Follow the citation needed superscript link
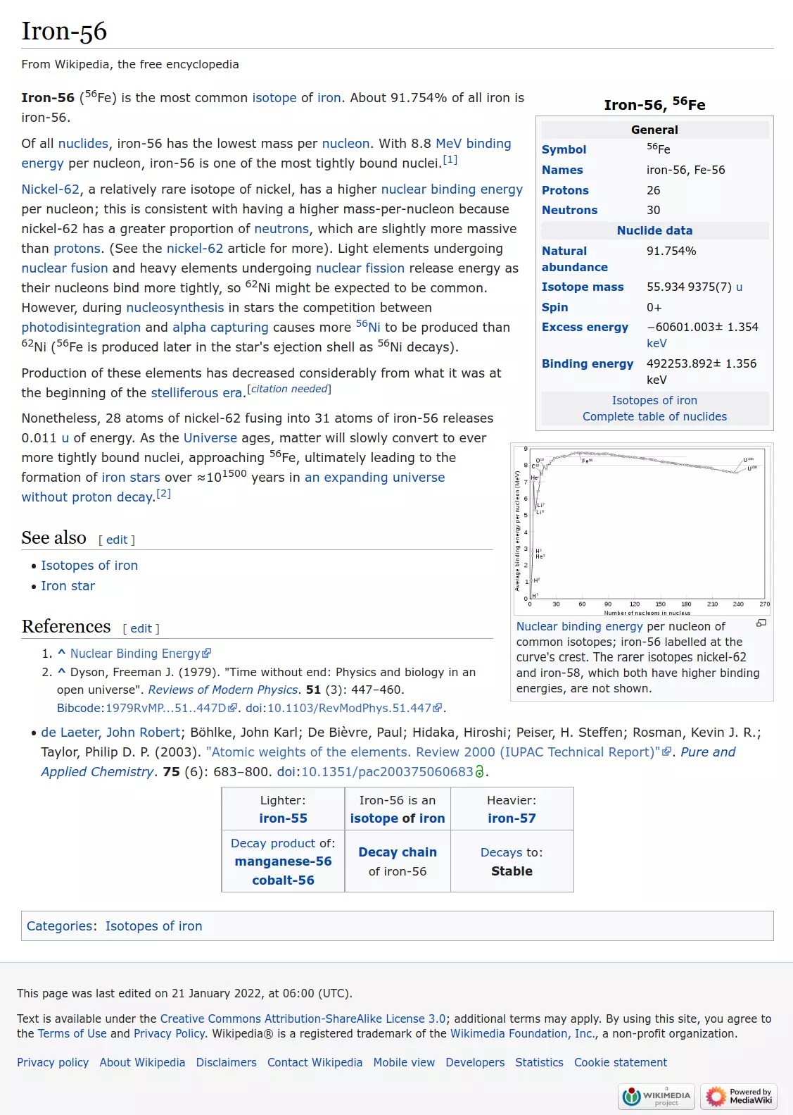793x1115 pixels. pos(289,389)
